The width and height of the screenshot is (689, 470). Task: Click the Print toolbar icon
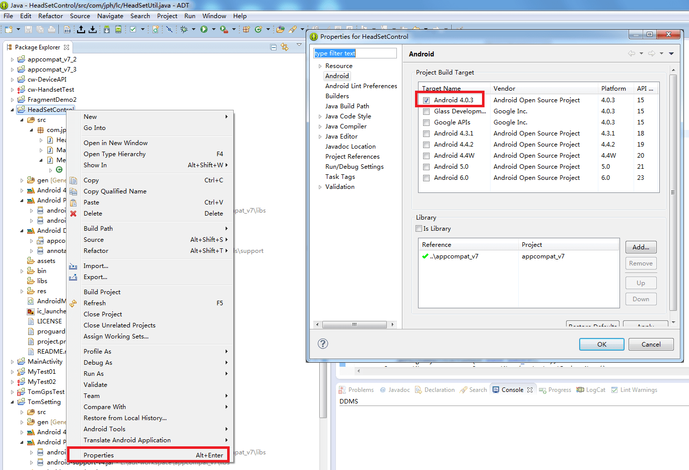(x=51, y=30)
